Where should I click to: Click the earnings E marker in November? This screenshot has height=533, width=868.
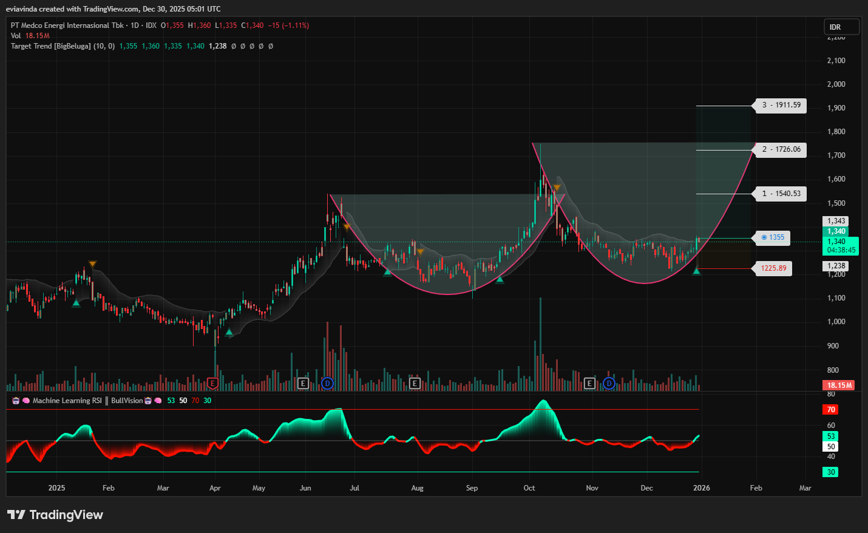[589, 383]
